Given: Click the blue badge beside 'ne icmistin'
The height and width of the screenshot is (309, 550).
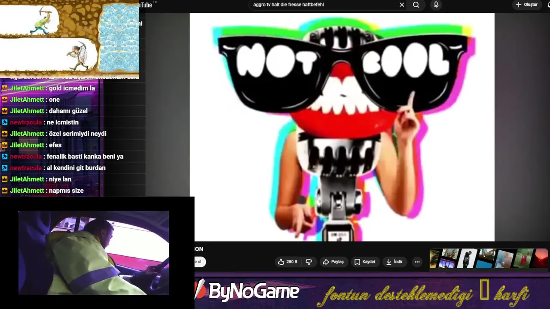Looking at the screenshot, I should coord(4,122).
